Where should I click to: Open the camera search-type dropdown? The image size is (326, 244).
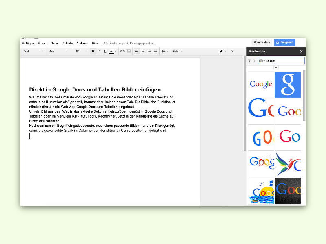[262, 61]
